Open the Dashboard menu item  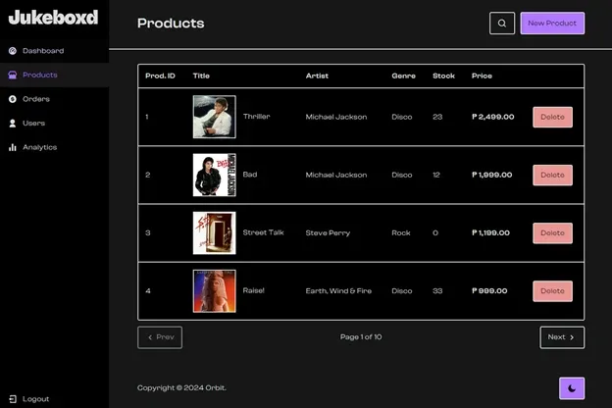[x=55, y=51]
